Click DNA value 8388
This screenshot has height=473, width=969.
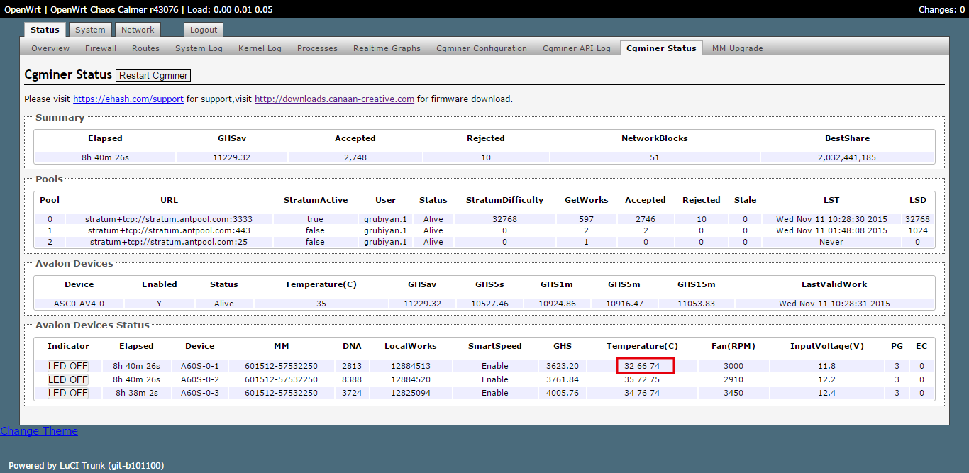[352, 379]
